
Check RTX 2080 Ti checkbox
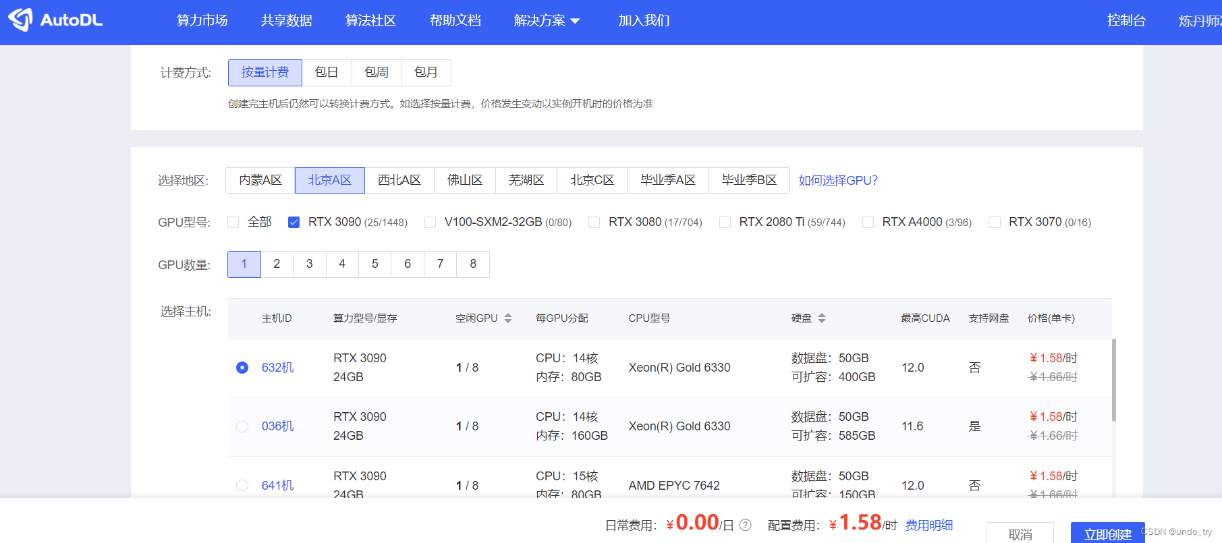pos(725,222)
